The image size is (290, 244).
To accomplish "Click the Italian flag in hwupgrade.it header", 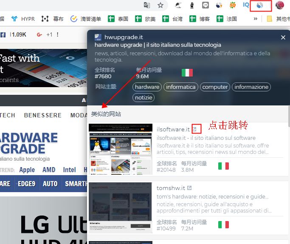I will click(187, 73).
